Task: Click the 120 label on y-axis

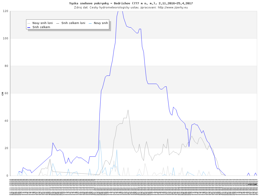Action: click(6, 11)
